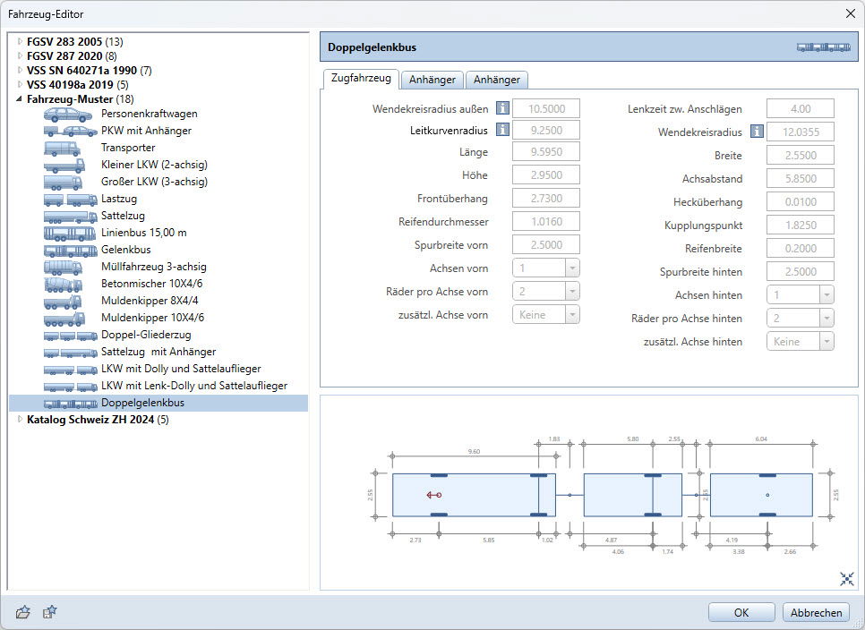865x630 pixels.
Task: Select the Muldenkipper 10X4/6 icon
Action: (x=64, y=319)
